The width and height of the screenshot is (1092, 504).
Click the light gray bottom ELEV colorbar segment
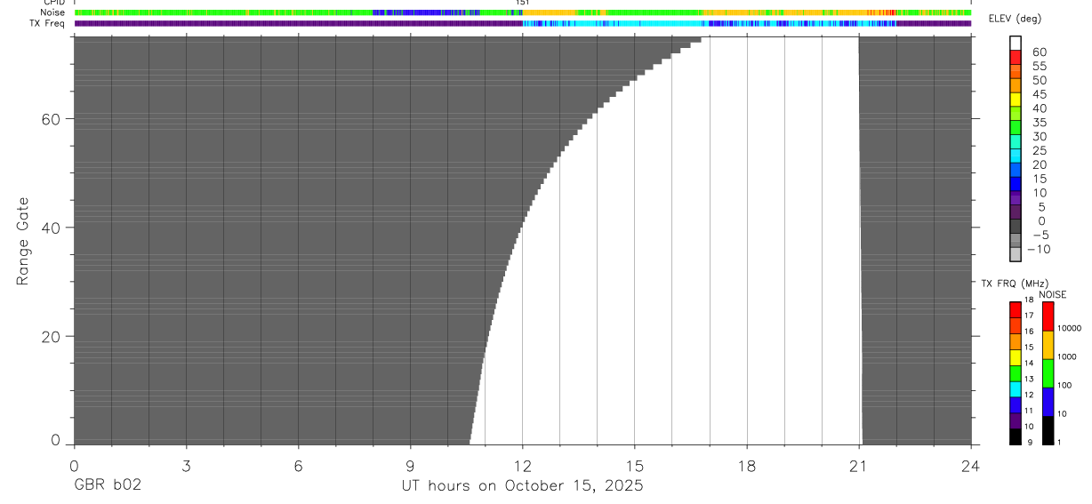[x=1016, y=253]
